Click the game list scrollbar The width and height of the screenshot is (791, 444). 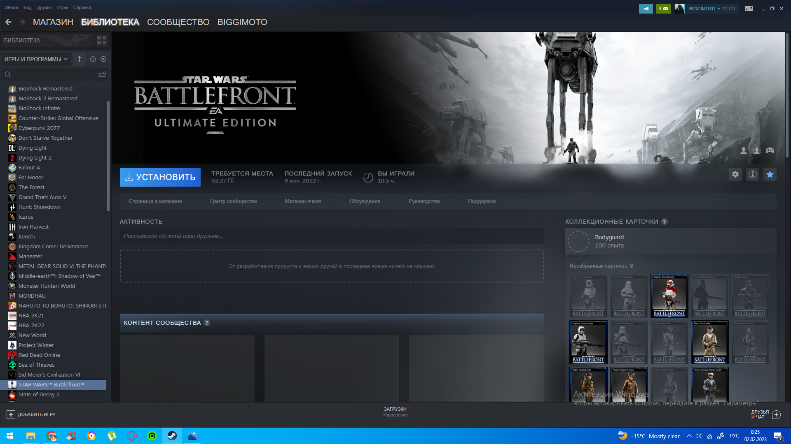[x=108, y=156]
